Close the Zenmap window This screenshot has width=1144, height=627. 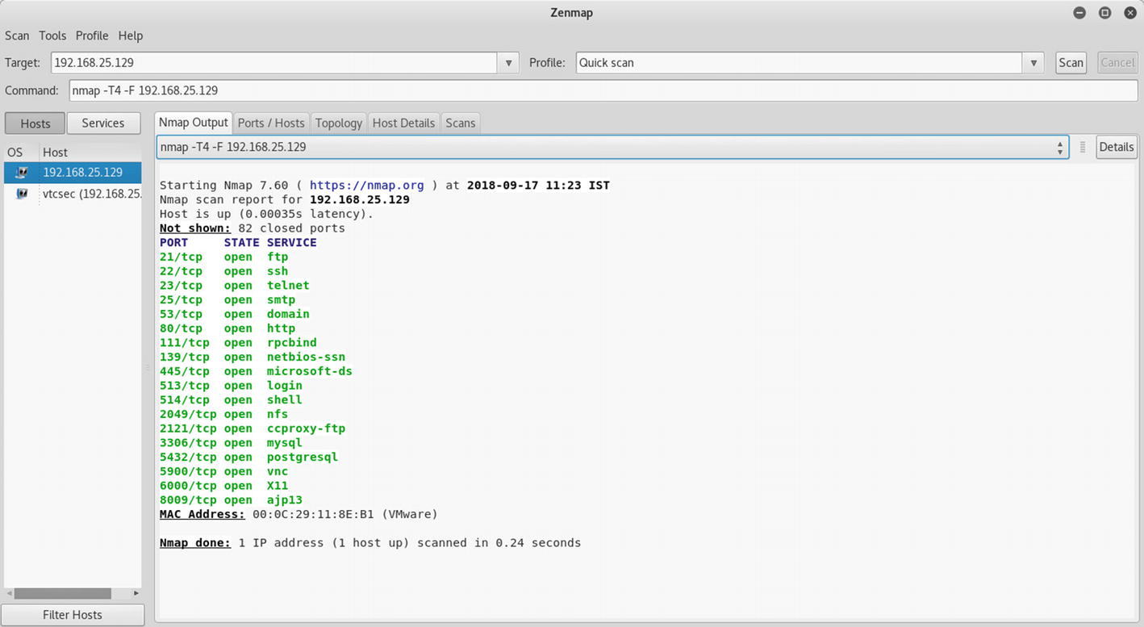[x=1129, y=13]
